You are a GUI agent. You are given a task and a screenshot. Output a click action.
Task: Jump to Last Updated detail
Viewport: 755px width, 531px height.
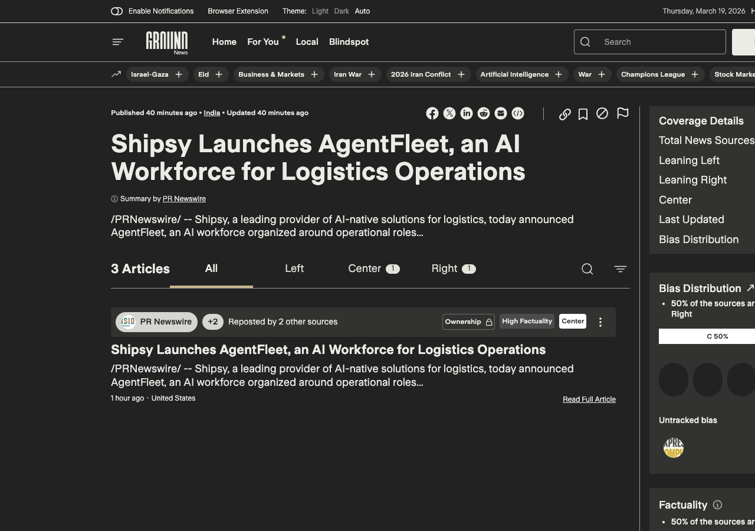tap(691, 219)
